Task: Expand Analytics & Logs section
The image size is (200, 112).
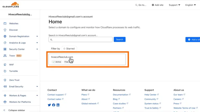Action: (37, 43)
